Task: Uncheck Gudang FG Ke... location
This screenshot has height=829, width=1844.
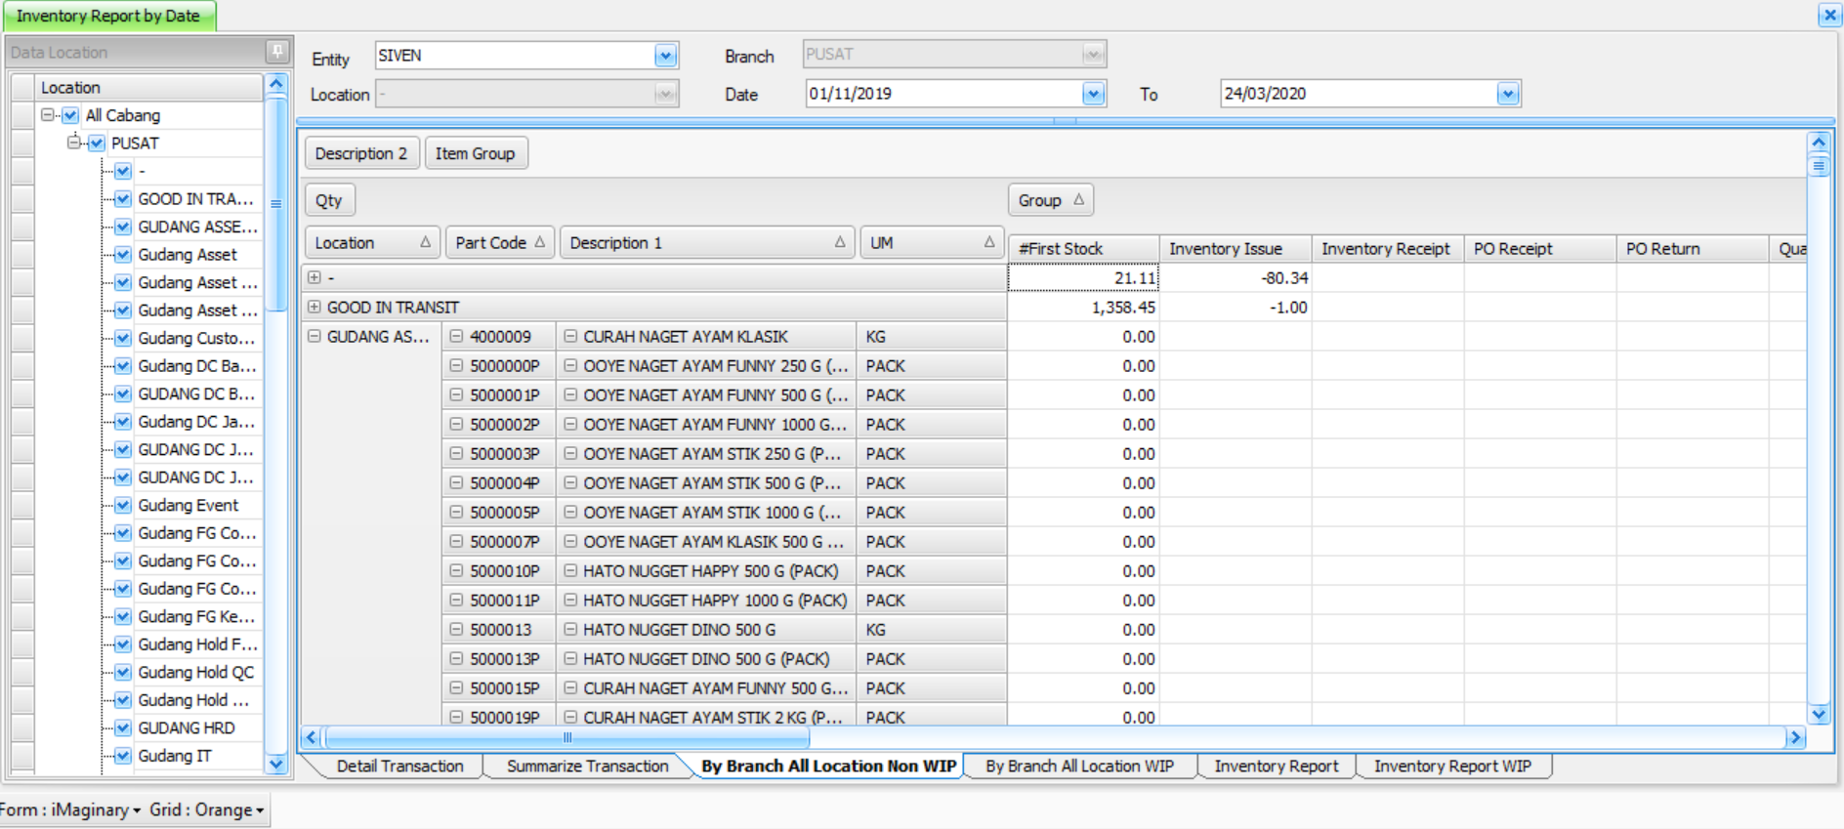Action: 123,617
